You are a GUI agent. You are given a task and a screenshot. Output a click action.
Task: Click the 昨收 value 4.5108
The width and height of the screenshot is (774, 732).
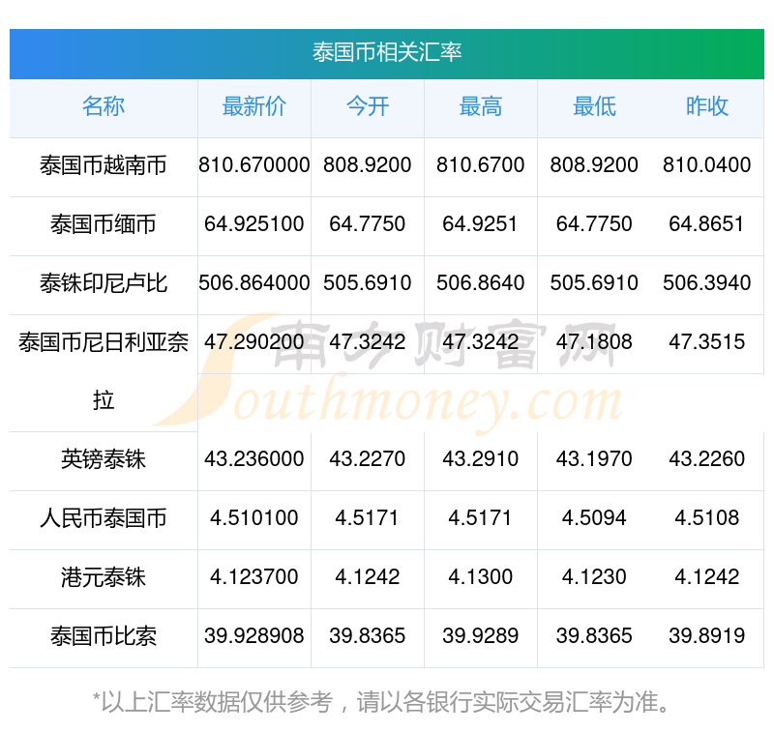[707, 518]
